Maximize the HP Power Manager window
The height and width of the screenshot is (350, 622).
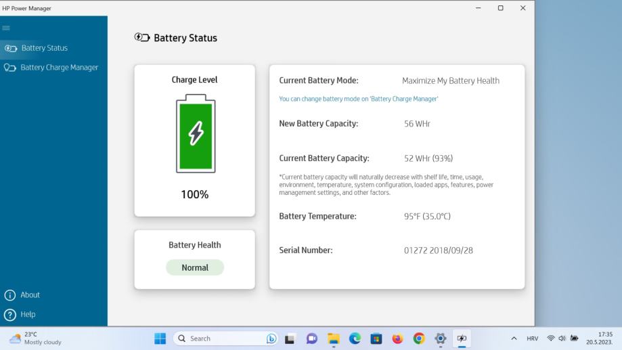[501, 8]
